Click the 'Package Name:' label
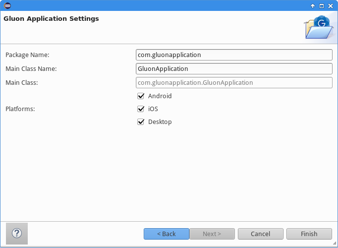Screen dimensions: 338x248 pyautogui.click(x=27, y=55)
